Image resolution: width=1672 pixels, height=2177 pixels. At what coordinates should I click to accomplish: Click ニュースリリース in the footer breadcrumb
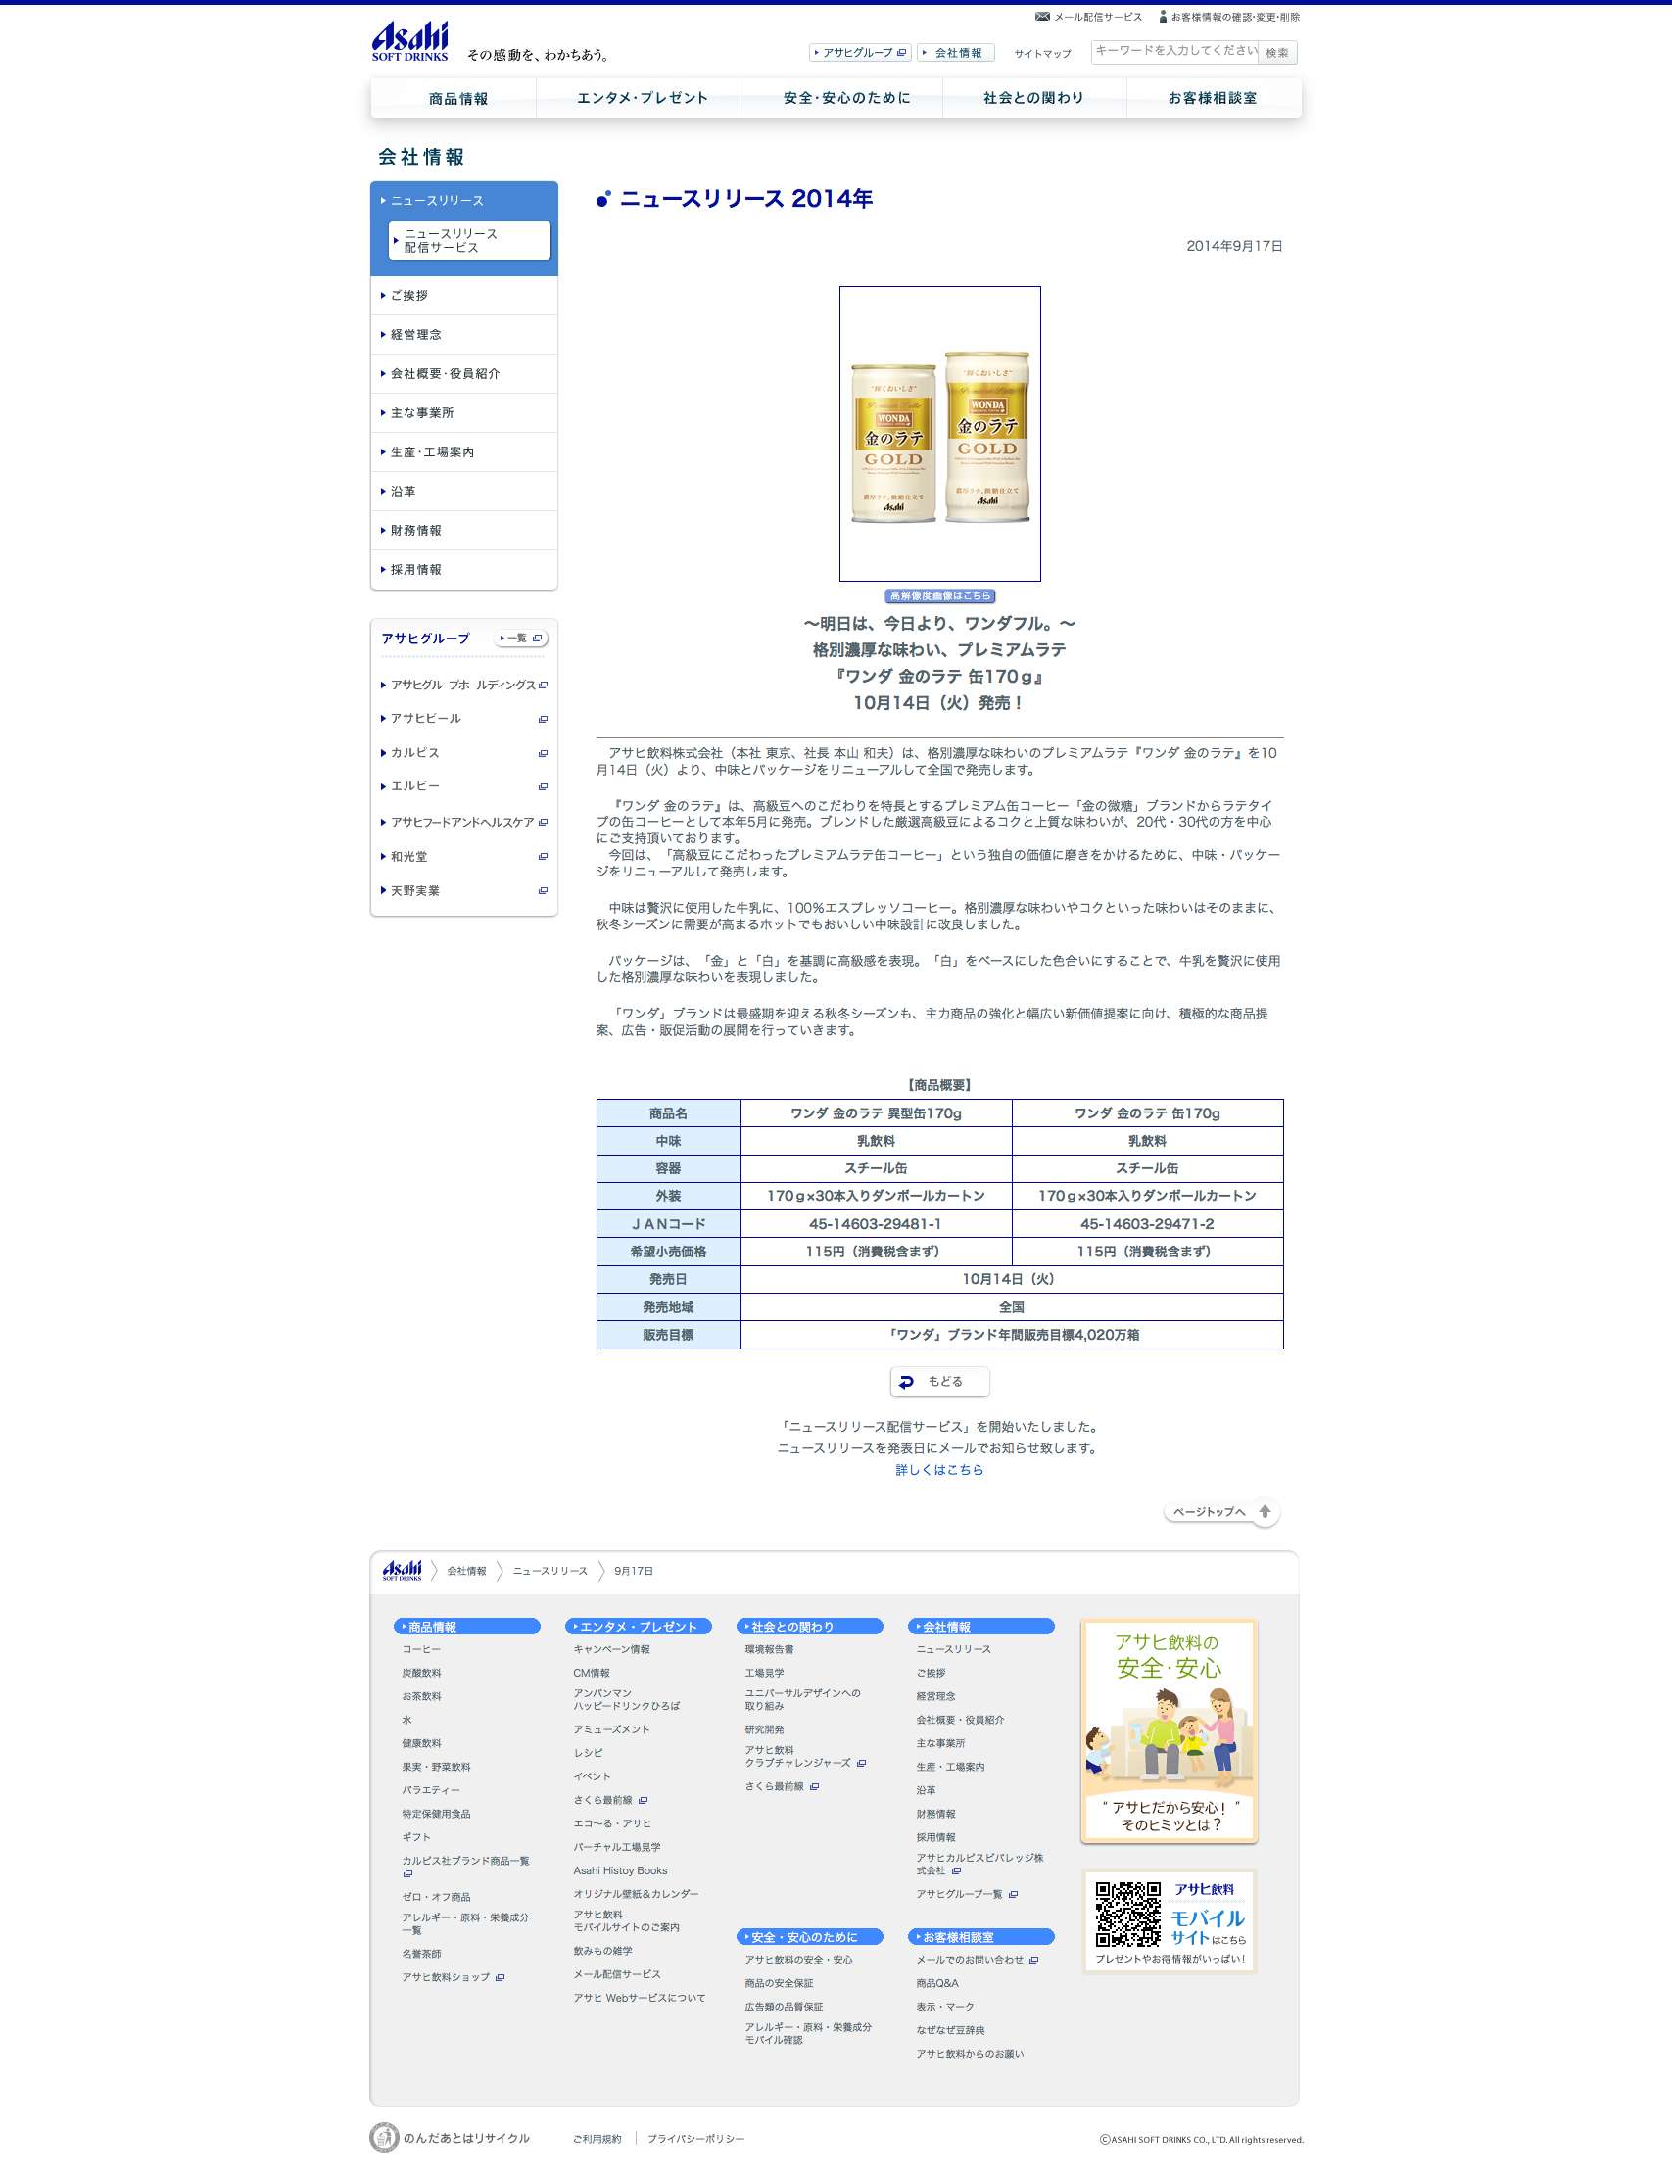550,1571
